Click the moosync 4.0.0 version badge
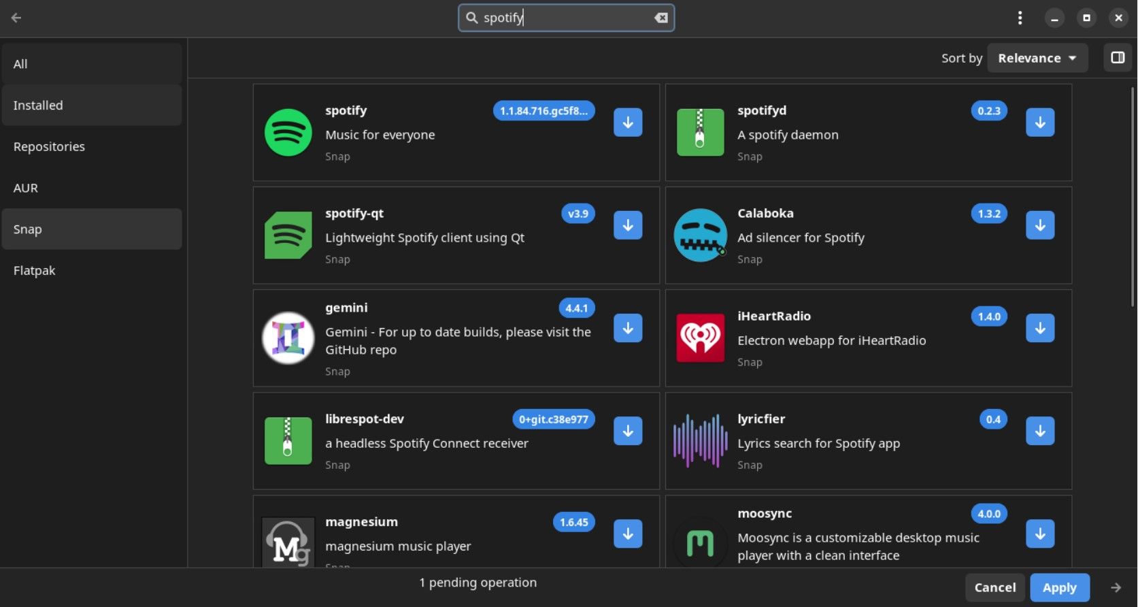1138x607 pixels. point(989,514)
